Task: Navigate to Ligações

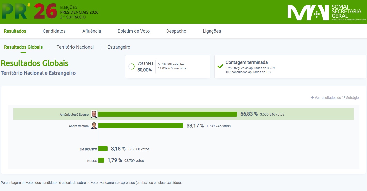Action: click(x=212, y=31)
